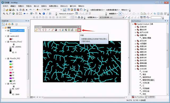Open the 编辑(E) menu
Screen dimensions: 170x103
point(13,6)
